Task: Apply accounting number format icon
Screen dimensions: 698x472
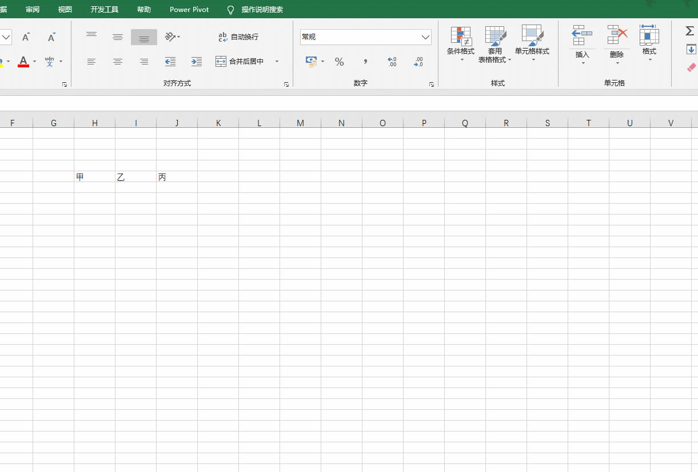Action: (311, 61)
